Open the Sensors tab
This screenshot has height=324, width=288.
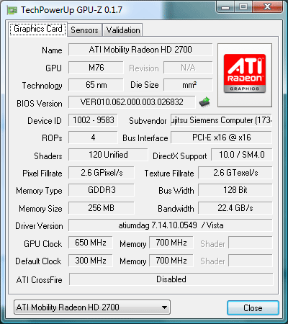[84, 30]
